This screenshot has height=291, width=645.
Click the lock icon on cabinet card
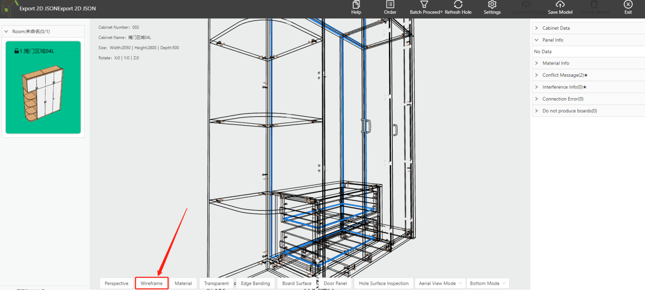pos(16,51)
